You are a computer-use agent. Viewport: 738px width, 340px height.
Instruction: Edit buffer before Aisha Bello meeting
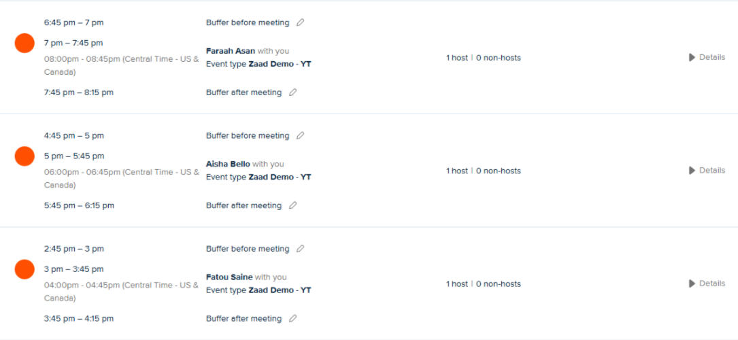[300, 135]
